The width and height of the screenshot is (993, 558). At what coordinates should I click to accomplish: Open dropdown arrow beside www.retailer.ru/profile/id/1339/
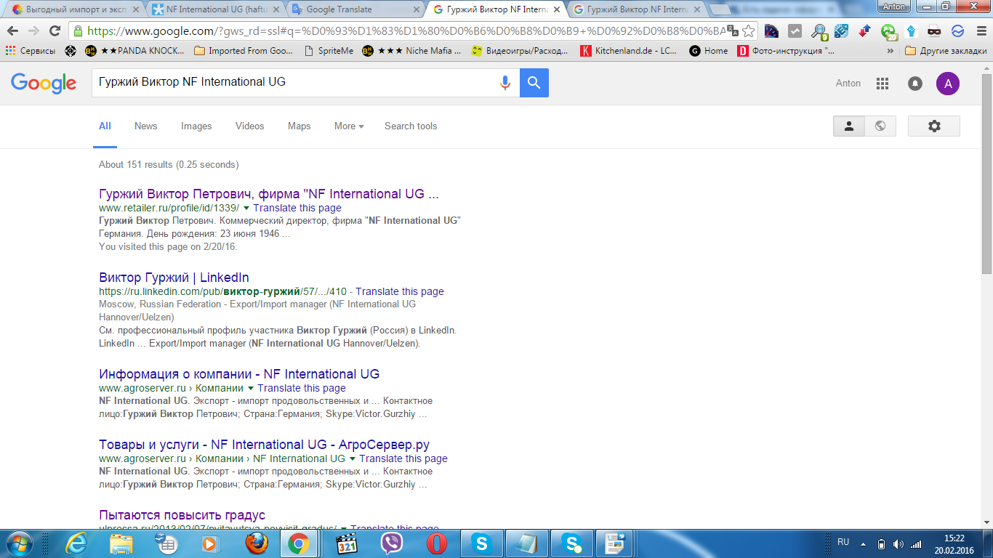click(246, 209)
